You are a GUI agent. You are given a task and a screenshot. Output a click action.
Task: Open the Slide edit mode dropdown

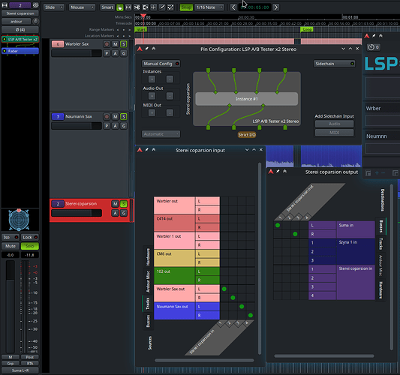53,7
